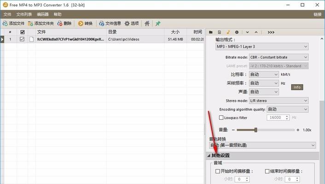The image size is (325, 184).
Task: Click the start offset 小时 spinner arrows
Action: (x=247, y=179)
